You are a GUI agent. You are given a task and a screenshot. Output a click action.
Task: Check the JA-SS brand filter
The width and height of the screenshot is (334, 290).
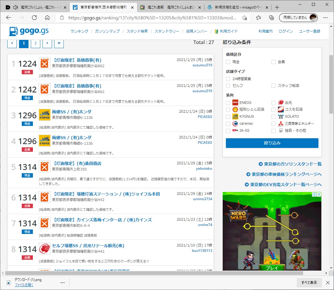[x=228, y=131]
